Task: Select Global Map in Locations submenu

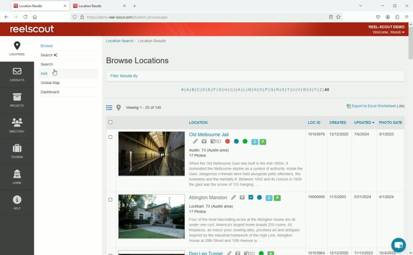Action: point(50,83)
